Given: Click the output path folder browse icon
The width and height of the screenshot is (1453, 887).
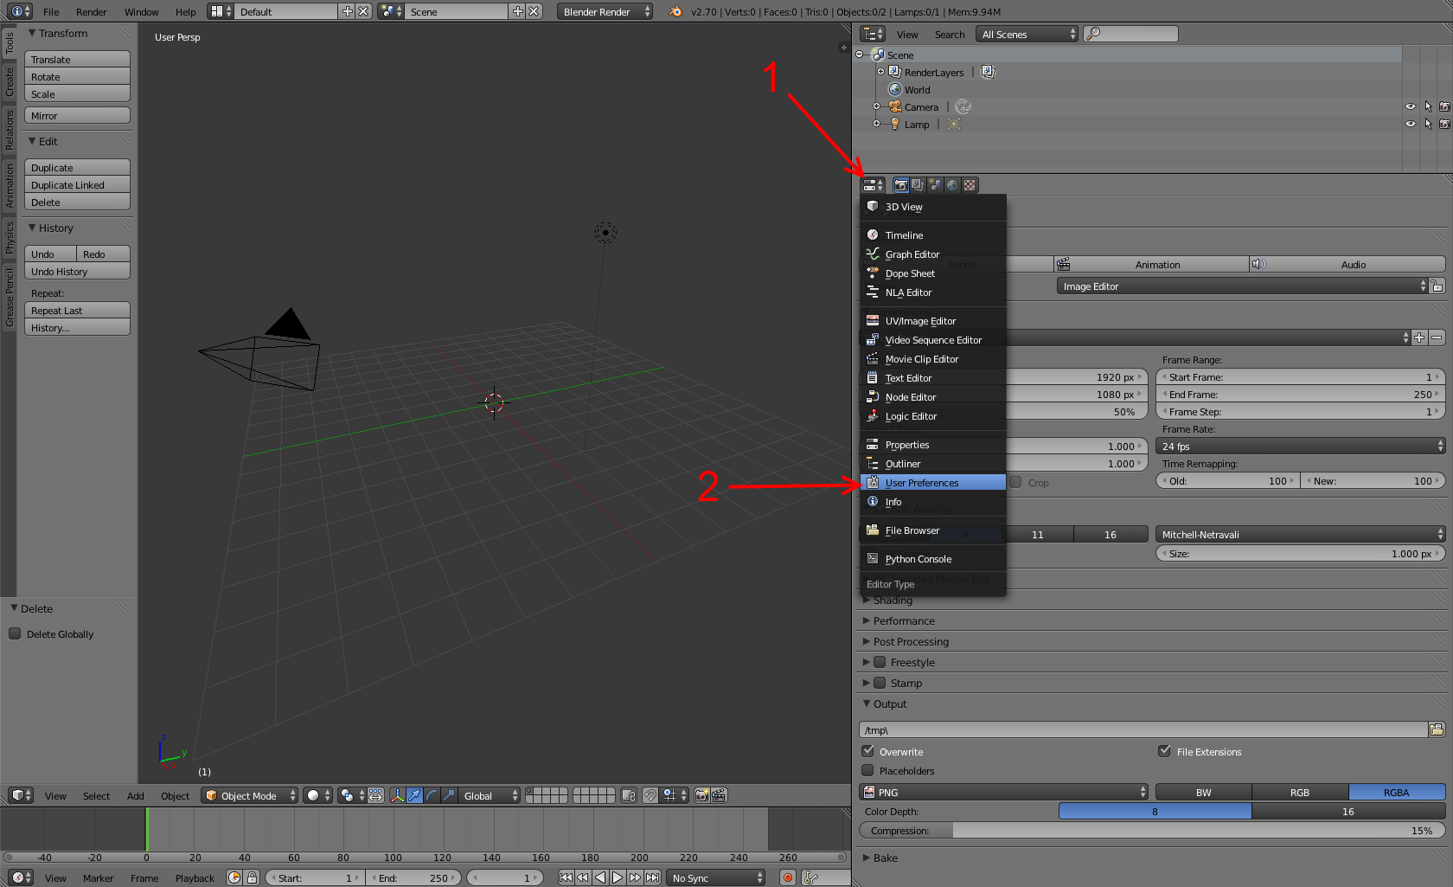Looking at the screenshot, I should pos(1437,730).
